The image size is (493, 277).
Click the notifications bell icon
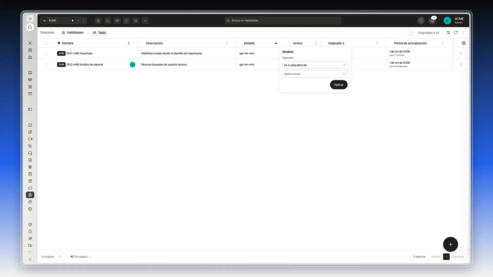click(432, 21)
